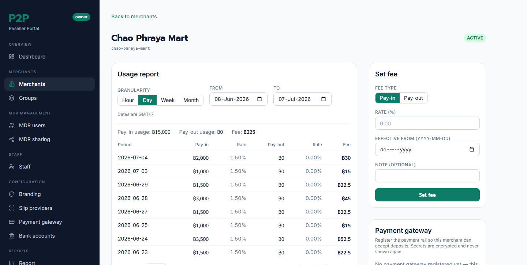Open the Staff page
This screenshot has width=527, height=265.
[49, 167]
